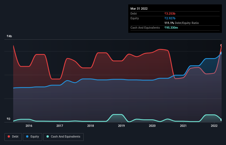Click Cash And Equivalents label in tooltip
Image resolution: width=226 pixels, height=145 pixels.
pos(145,28)
